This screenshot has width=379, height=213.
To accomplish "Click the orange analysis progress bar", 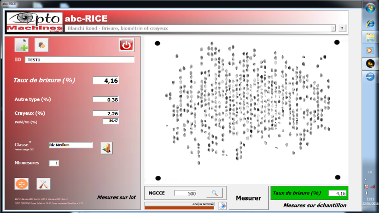I will (179, 207).
